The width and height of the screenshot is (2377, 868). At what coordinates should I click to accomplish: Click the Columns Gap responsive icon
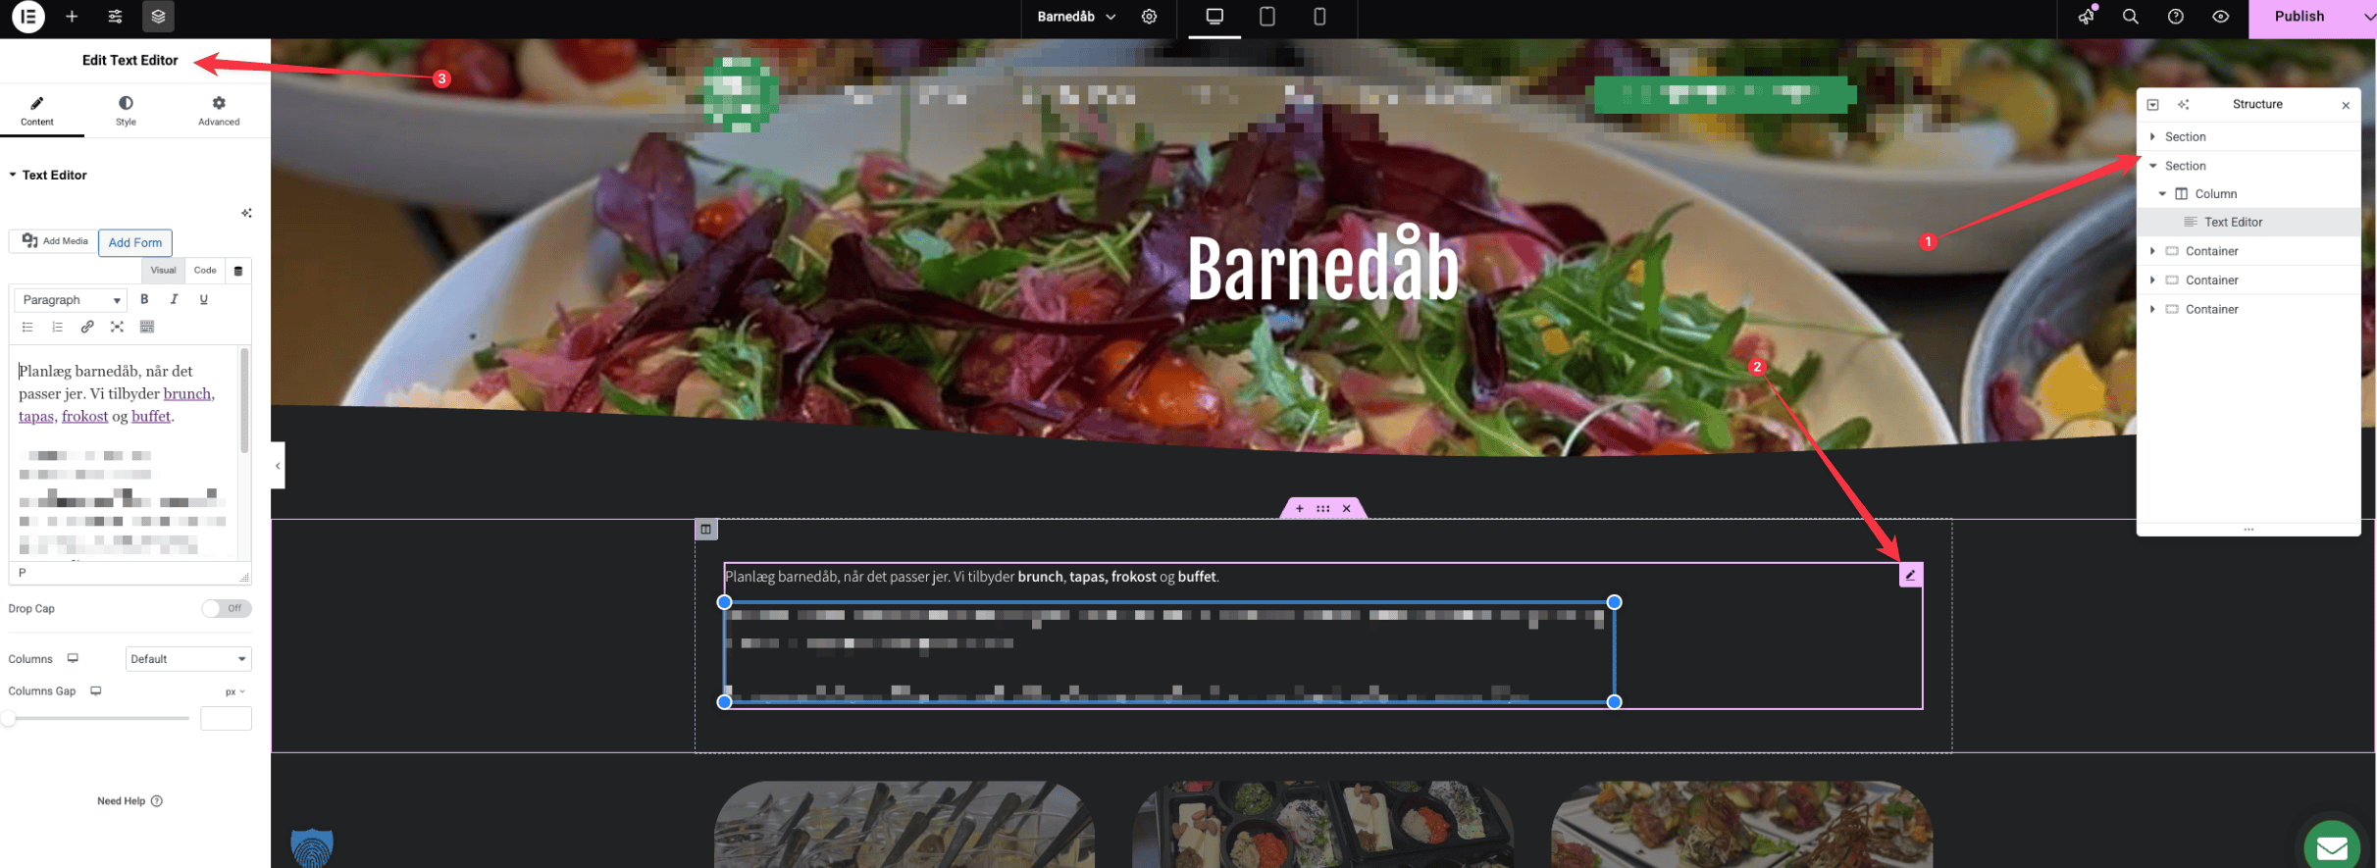coord(96,691)
